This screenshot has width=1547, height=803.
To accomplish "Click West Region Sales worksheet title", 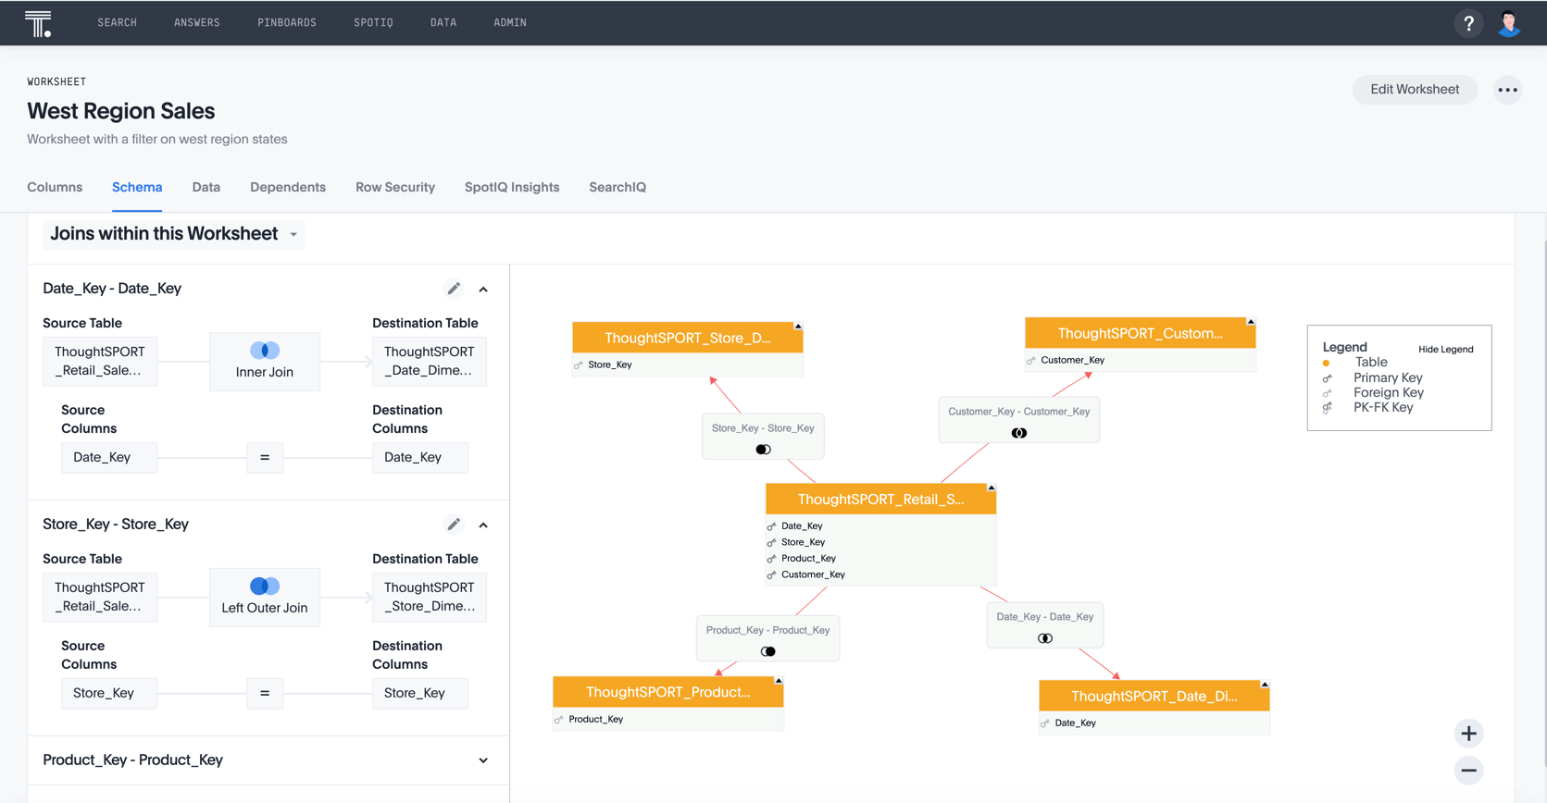I will click(x=121, y=111).
